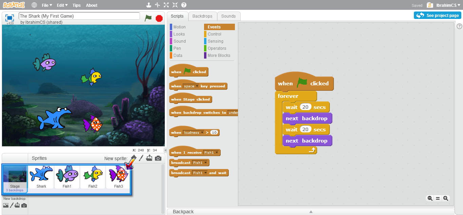This screenshot has height=215, width=463.
Task: Select the Stage thumbnail
Action: 15,179
